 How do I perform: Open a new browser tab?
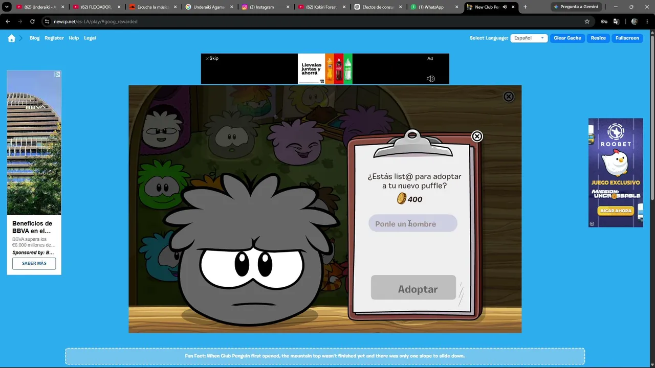tap(525, 7)
